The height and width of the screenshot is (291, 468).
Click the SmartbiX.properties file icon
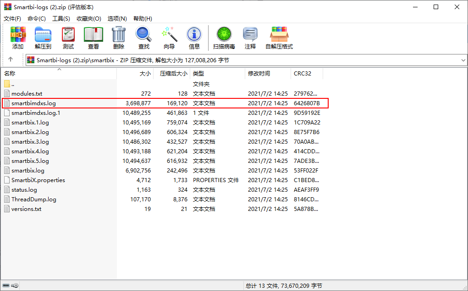click(7, 180)
